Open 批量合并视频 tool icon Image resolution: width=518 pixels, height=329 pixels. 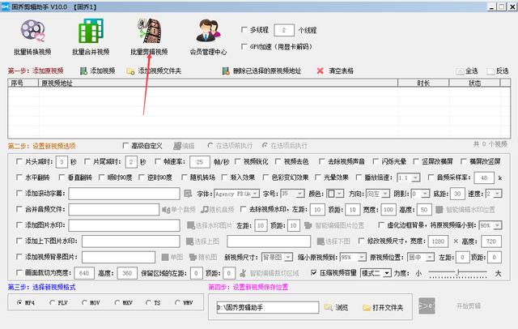click(x=91, y=31)
